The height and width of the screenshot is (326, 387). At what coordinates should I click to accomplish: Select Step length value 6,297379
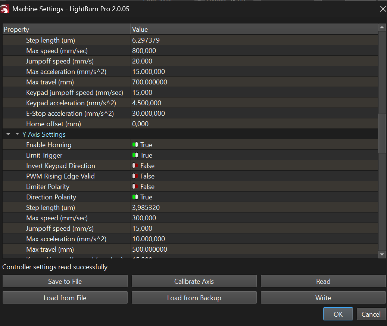pos(146,40)
